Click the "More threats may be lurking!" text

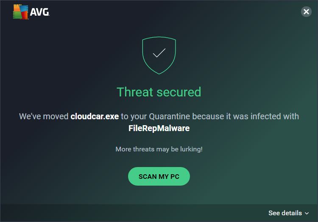pyautogui.click(x=159, y=149)
